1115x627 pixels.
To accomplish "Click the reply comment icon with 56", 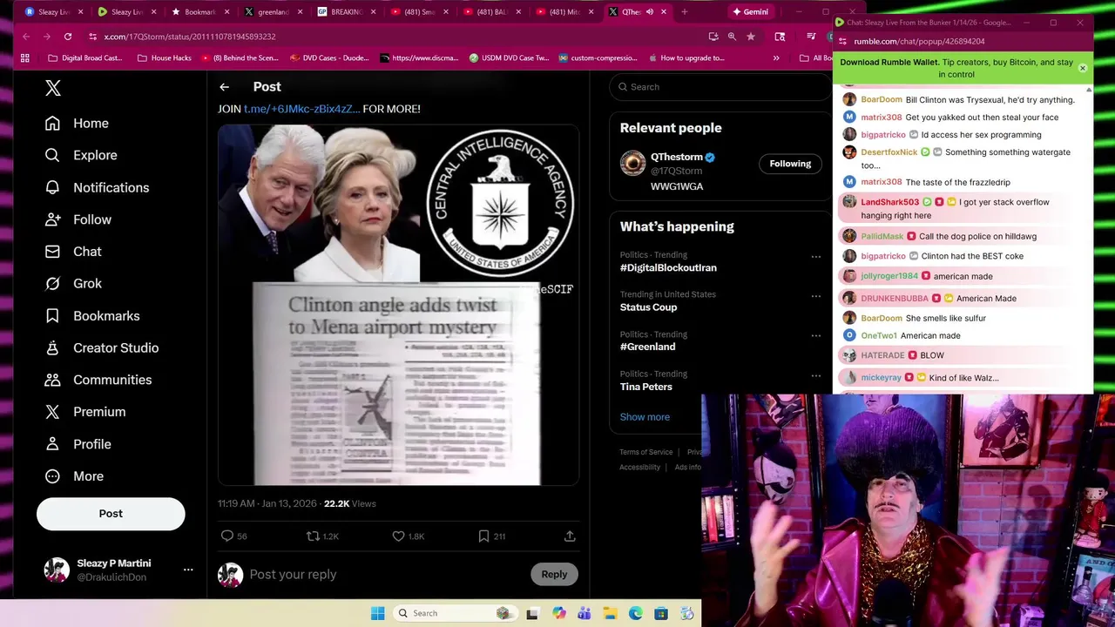I will tap(227, 536).
